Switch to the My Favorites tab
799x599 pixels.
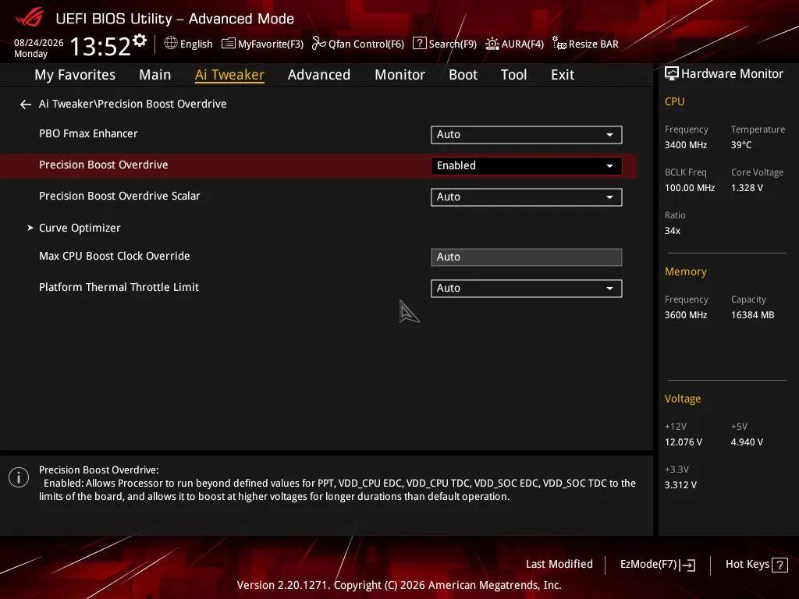coord(75,75)
